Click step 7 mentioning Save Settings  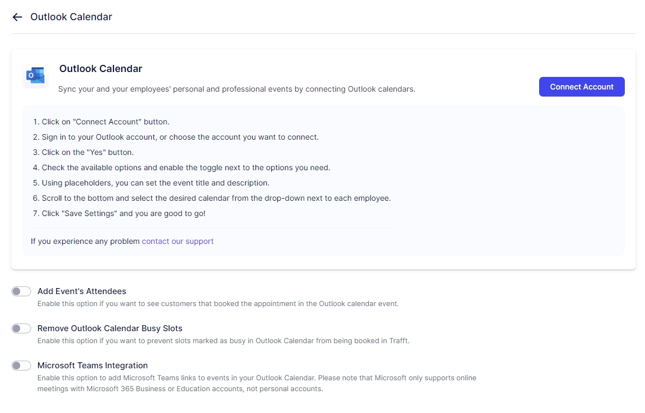pos(119,213)
